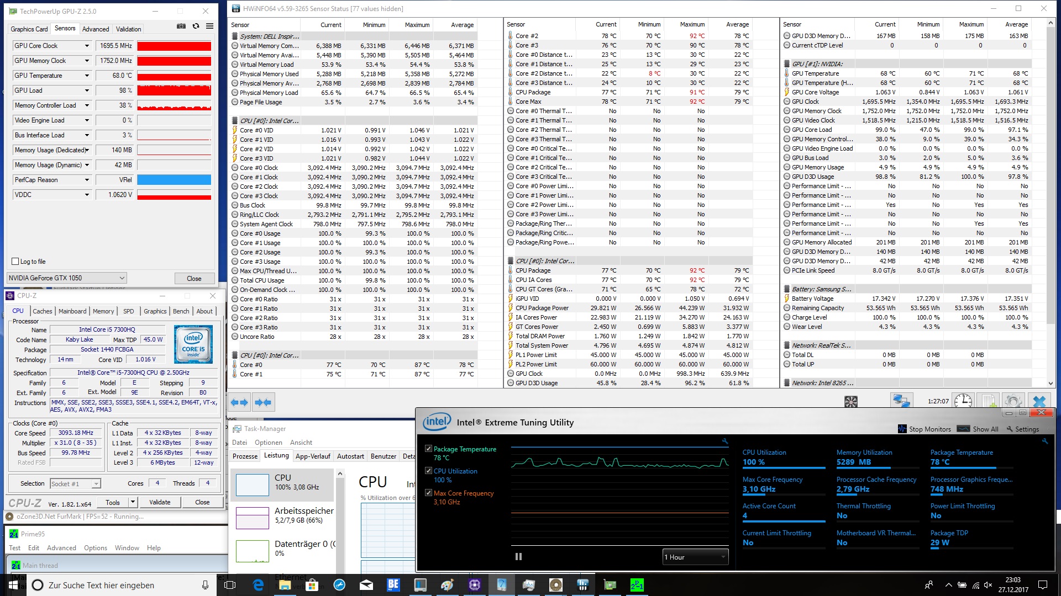Open Microsoft Store from taskbar

(x=312, y=585)
